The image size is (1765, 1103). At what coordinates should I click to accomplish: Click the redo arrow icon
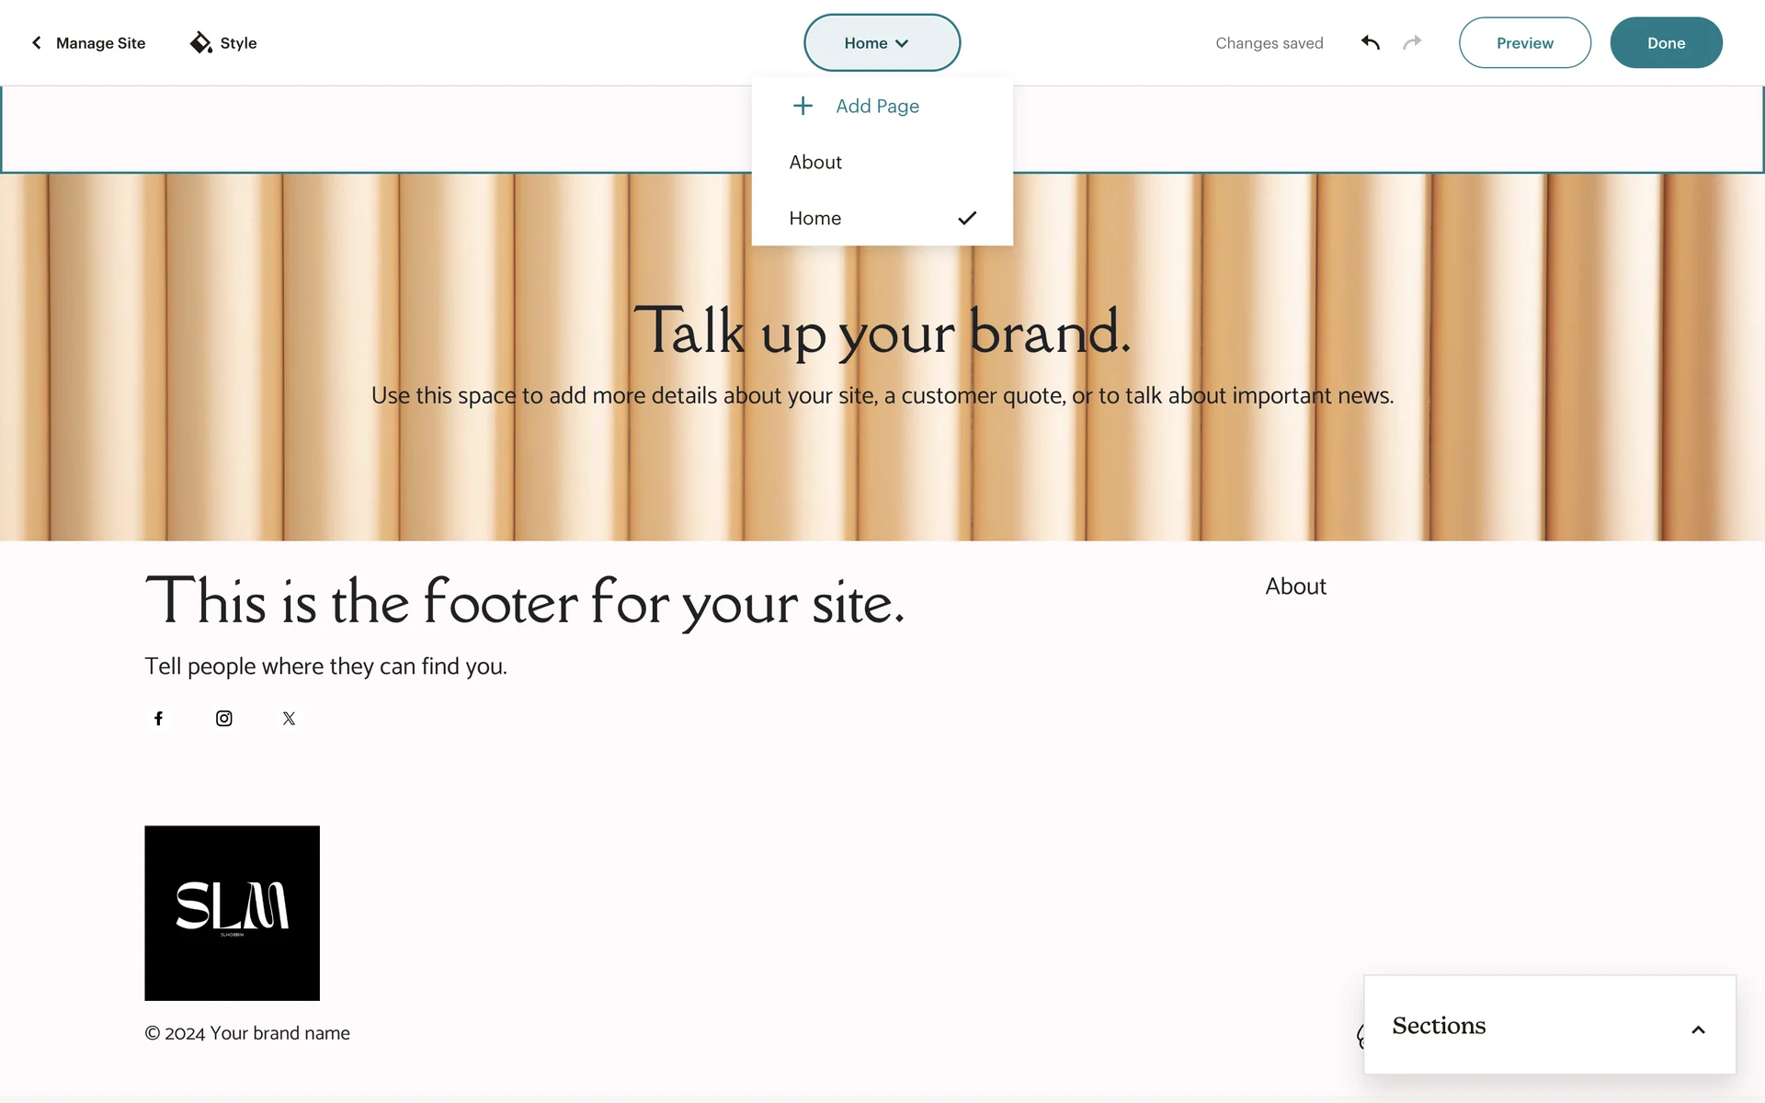[x=1412, y=42]
